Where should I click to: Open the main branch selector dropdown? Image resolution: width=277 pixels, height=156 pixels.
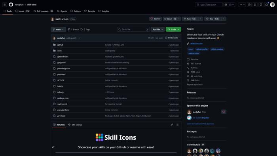pyautogui.click(x=58, y=30)
